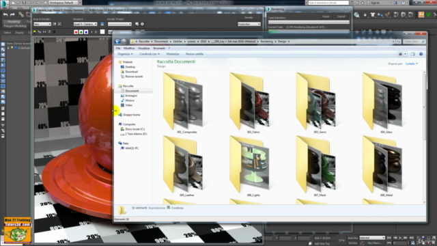Open Time Configuration icon near playback controls
This screenshot has height=246, width=437.
[x=412, y=243]
